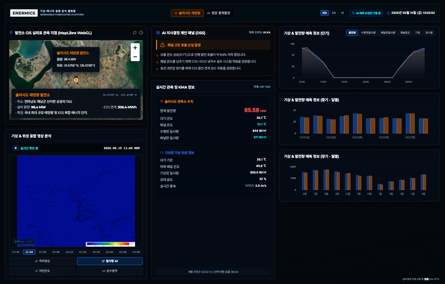
Task: Click the satellite image of Korean peninsula
Action: click(x=76, y=201)
